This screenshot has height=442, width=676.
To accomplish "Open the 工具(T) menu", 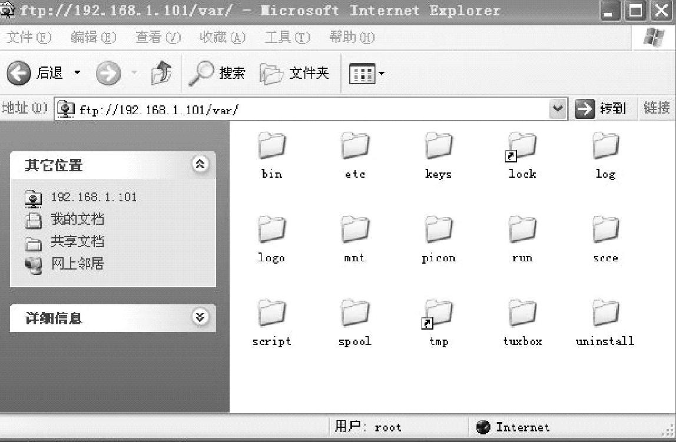I will [x=287, y=38].
